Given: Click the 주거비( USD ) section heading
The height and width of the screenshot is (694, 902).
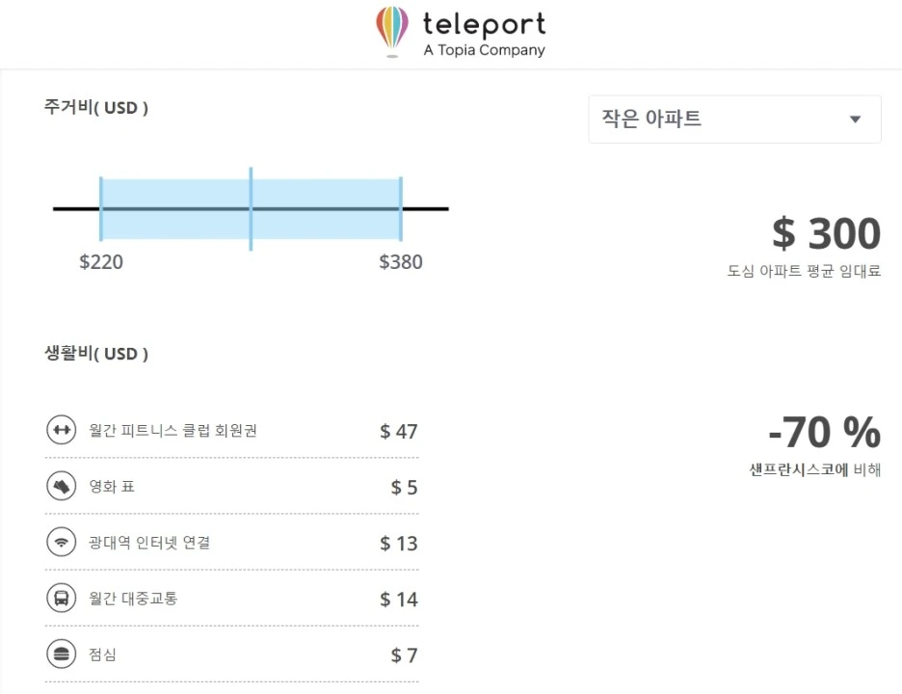Looking at the screenshot, I should coord(96,108).
